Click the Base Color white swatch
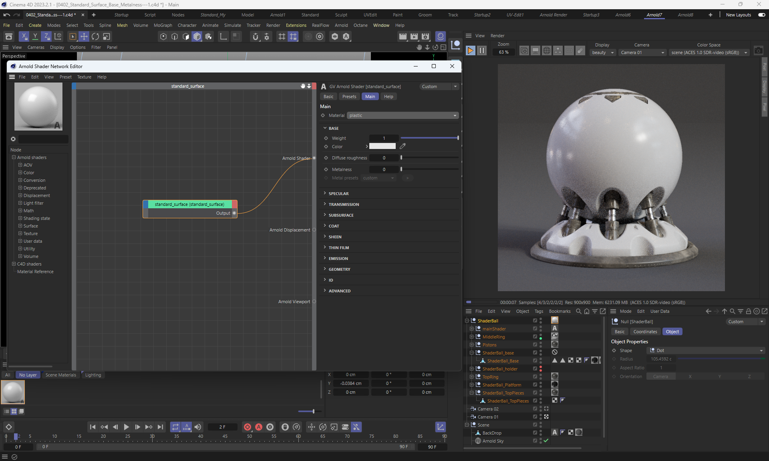 382,146
